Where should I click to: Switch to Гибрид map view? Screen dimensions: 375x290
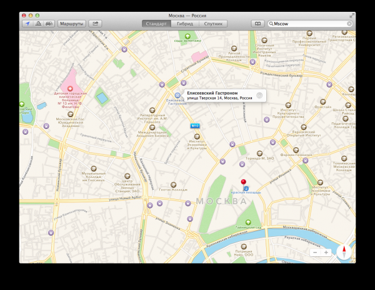tap(185, 24)
